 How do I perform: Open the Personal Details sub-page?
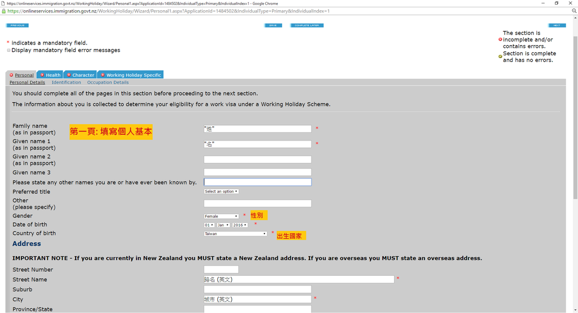coord(27,82)
